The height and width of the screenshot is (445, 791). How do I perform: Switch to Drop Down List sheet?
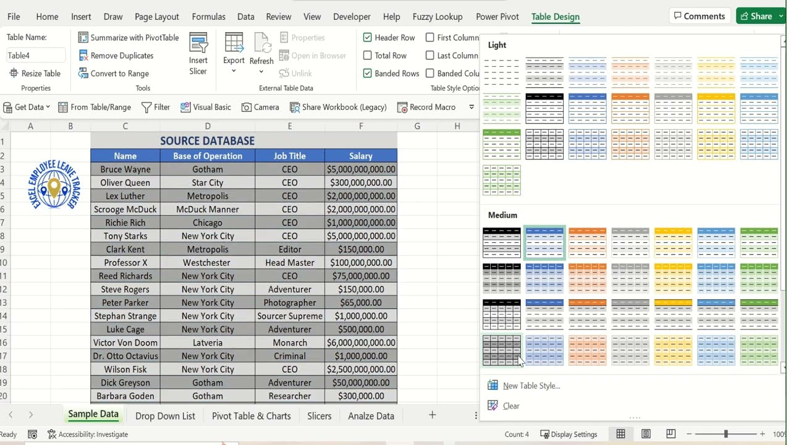[x=165, y=416]
